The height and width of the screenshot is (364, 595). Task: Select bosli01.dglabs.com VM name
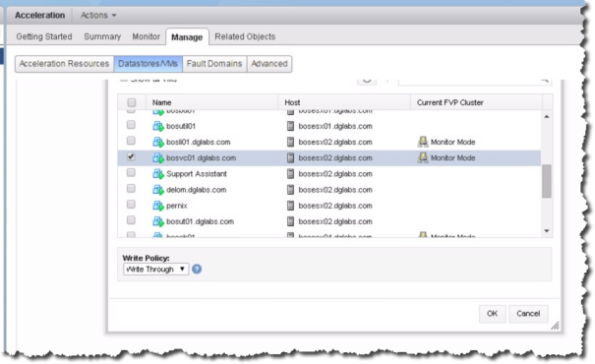pos(199,142)
